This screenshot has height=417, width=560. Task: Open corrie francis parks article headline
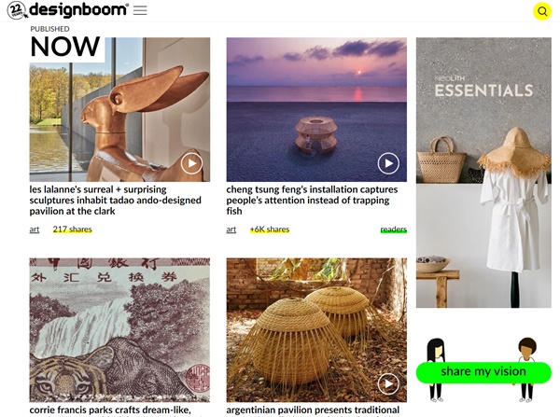point(110,410)
